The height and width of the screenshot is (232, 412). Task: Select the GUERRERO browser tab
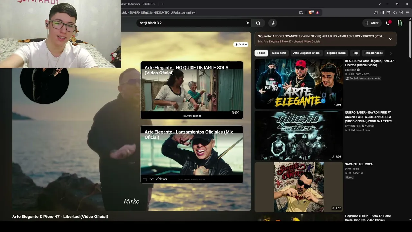point(138,4)
